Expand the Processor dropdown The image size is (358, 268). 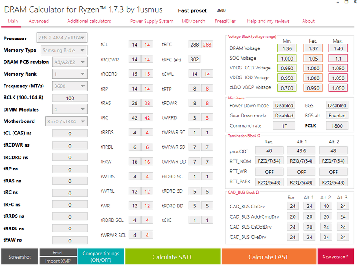click(62, 38)
